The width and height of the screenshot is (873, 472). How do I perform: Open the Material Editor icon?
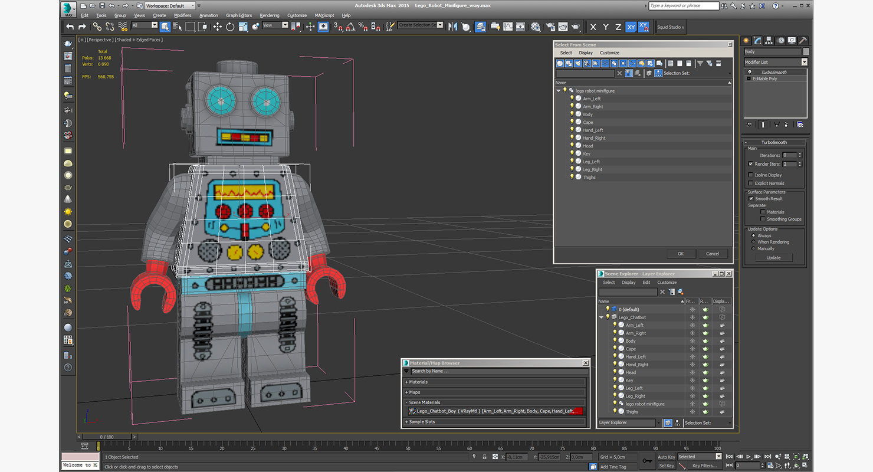[536, 27]
